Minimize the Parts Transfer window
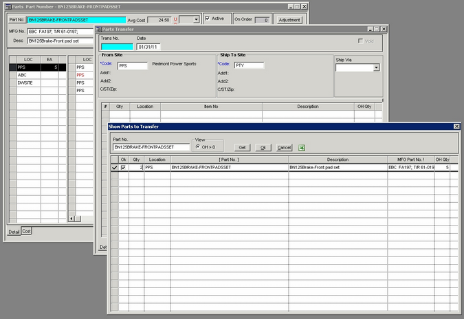This screenshot has width=464, height=319. click(x=368, y=29)
